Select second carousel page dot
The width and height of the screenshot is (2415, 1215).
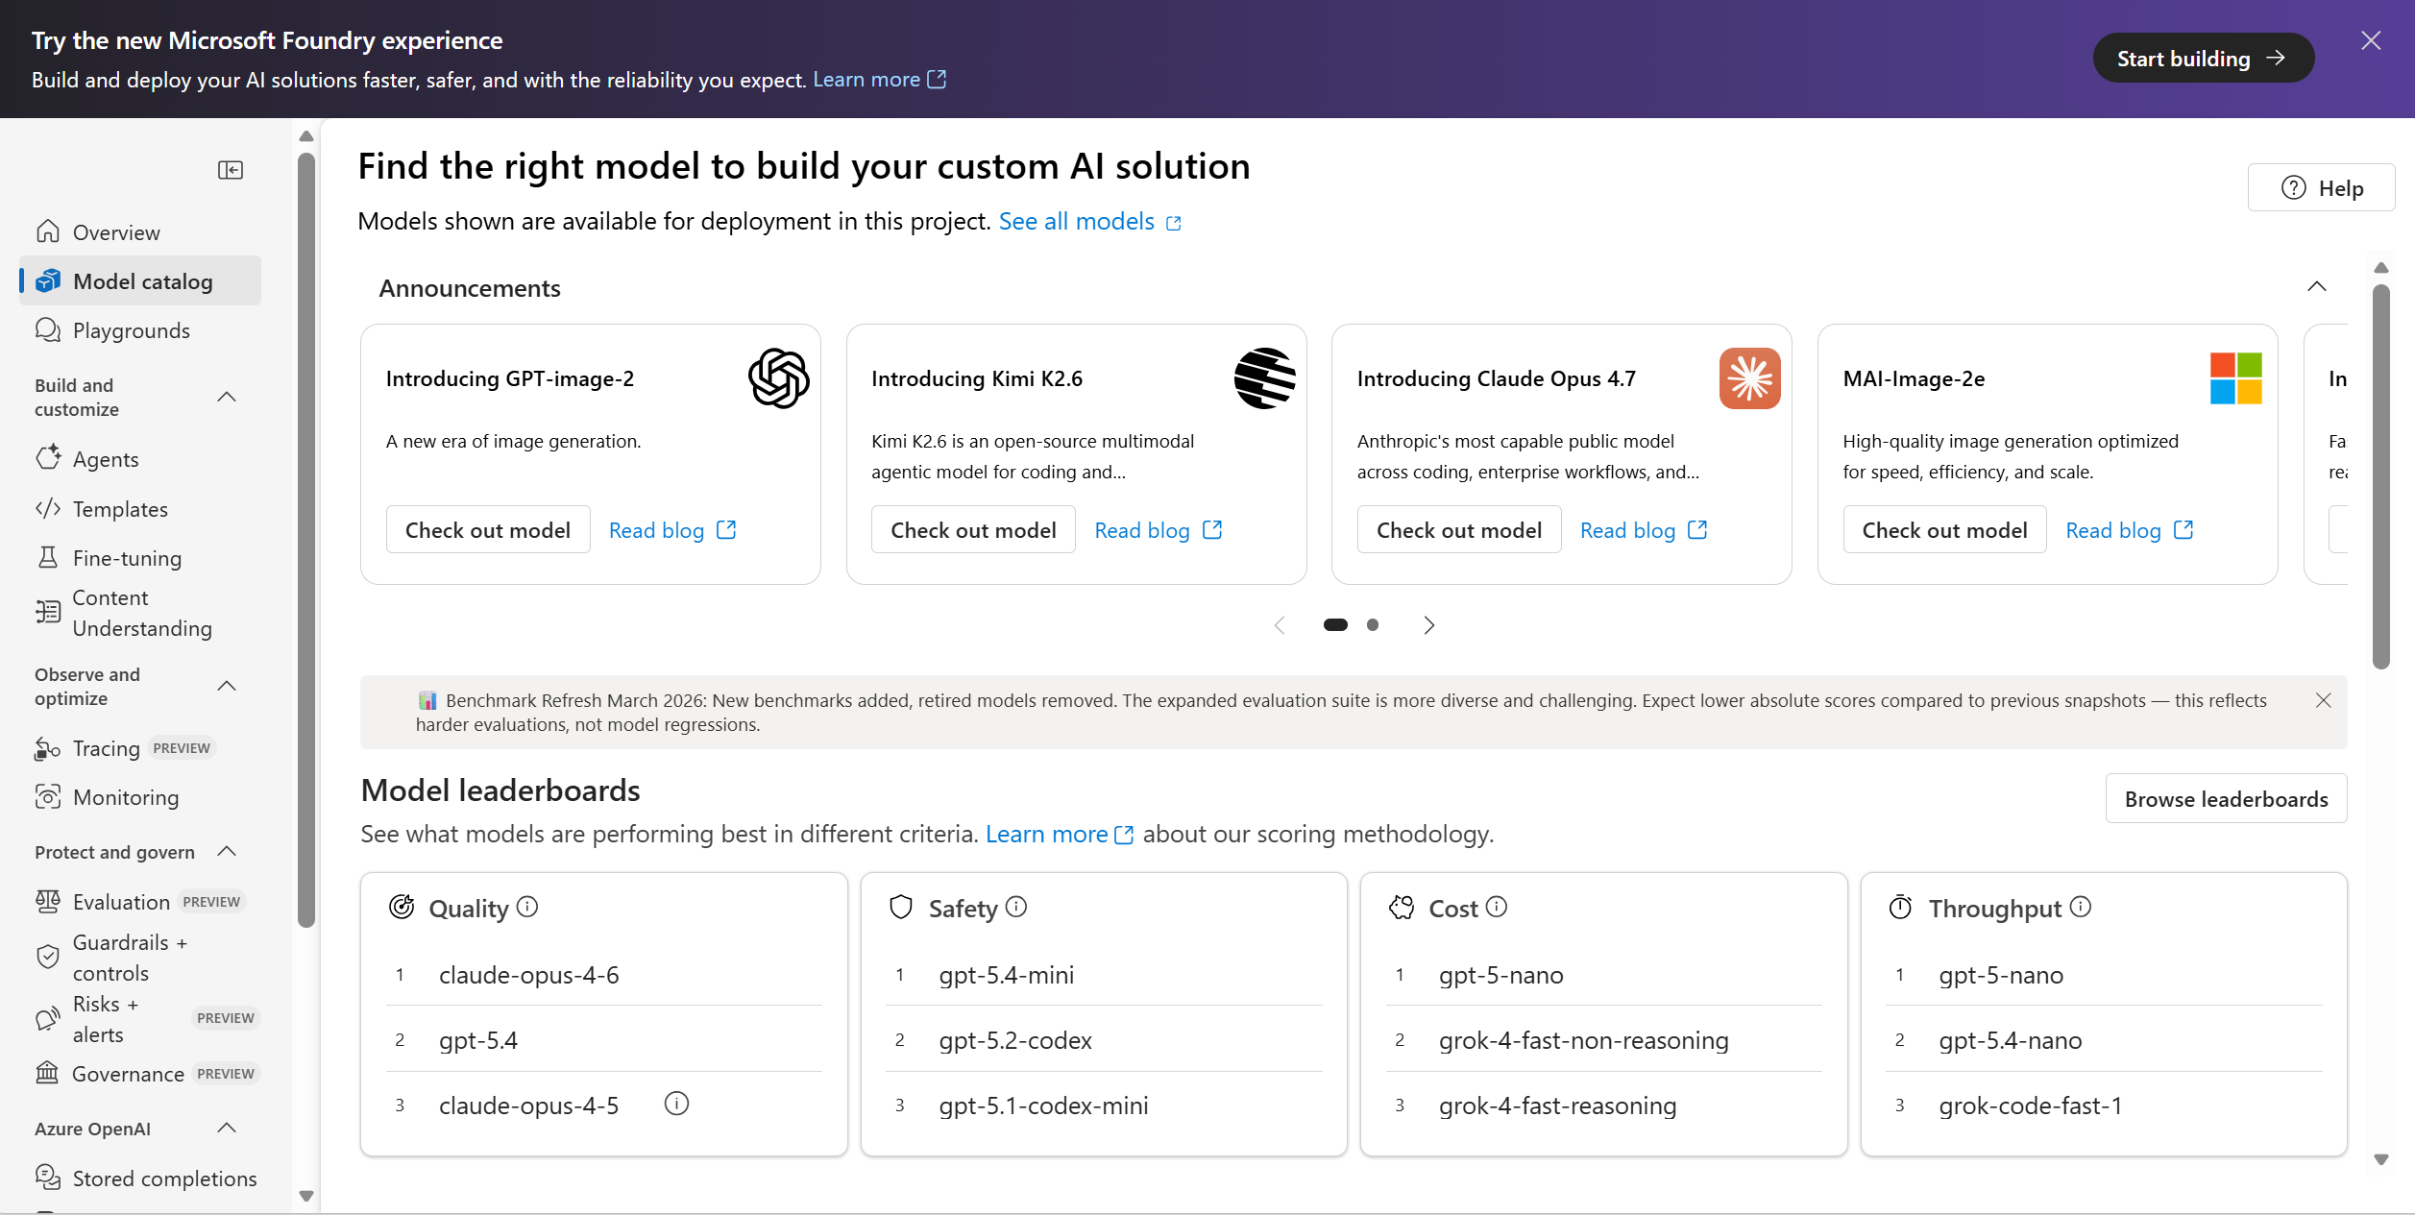pyautogui.click(x=1373, y=625)
